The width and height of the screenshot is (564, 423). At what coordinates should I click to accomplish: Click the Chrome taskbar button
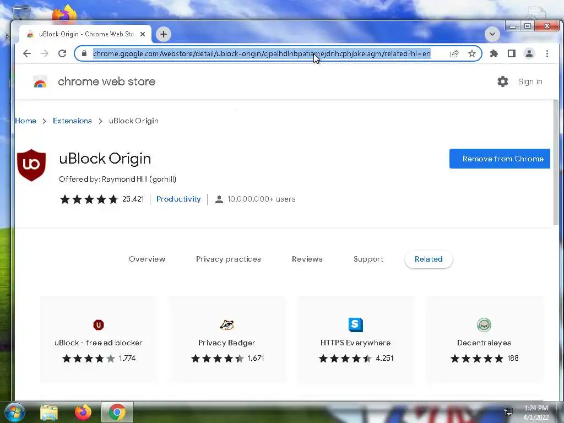pyautogui.click(x=117, y=412)
